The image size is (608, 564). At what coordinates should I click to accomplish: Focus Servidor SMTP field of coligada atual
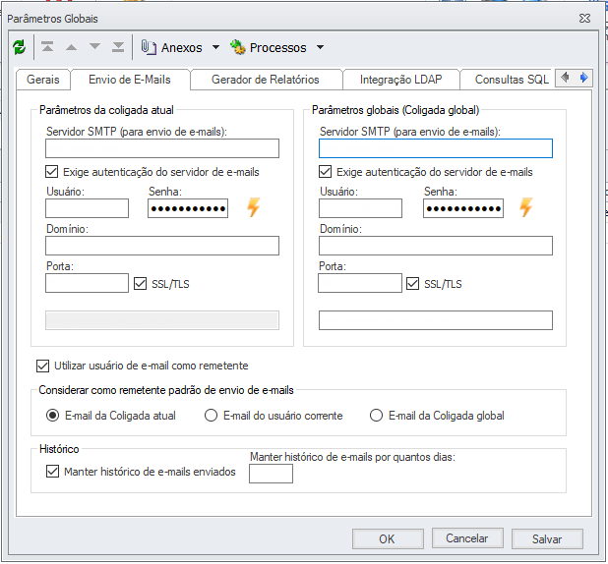tap(162, 148)
